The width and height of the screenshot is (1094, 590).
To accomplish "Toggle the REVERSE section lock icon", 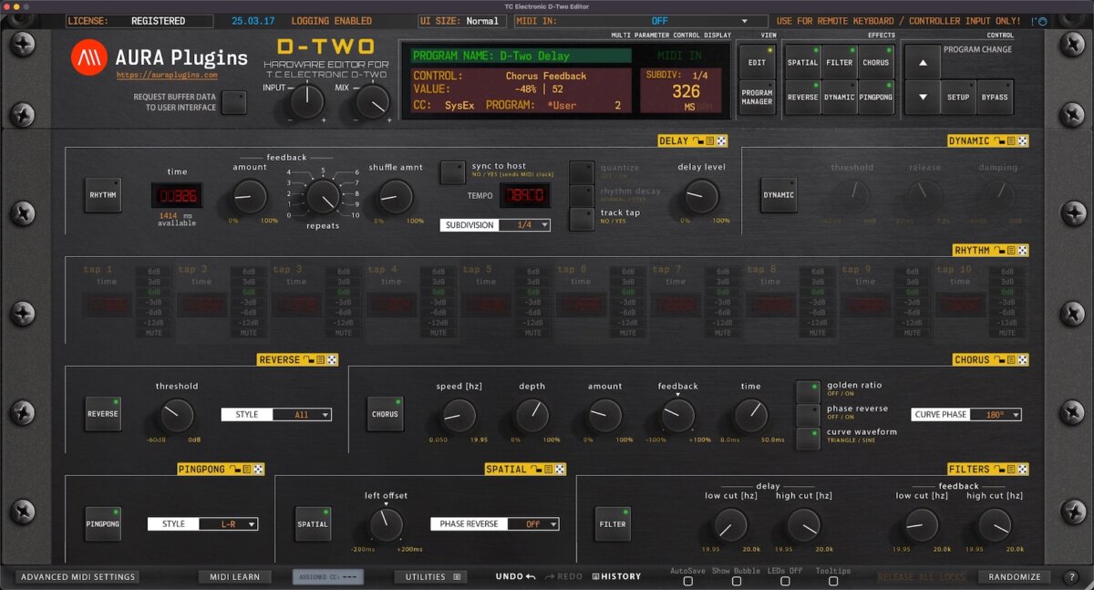I will (x=309, y=360).
